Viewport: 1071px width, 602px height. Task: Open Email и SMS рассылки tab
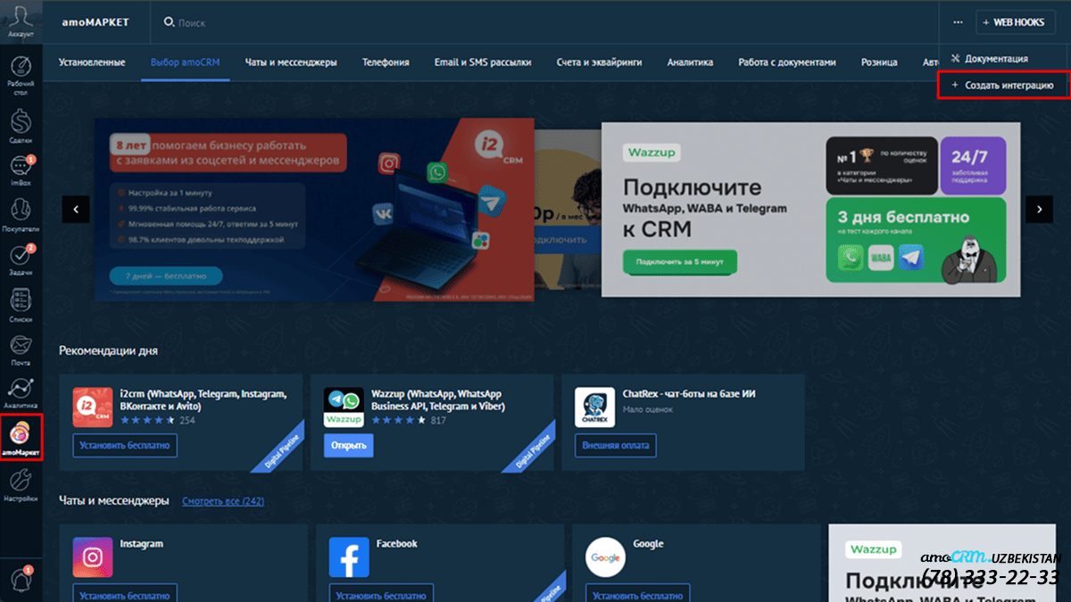pos(483,62)
